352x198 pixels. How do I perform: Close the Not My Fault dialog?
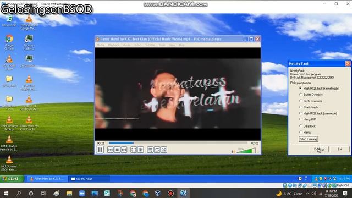click(348, 64)
